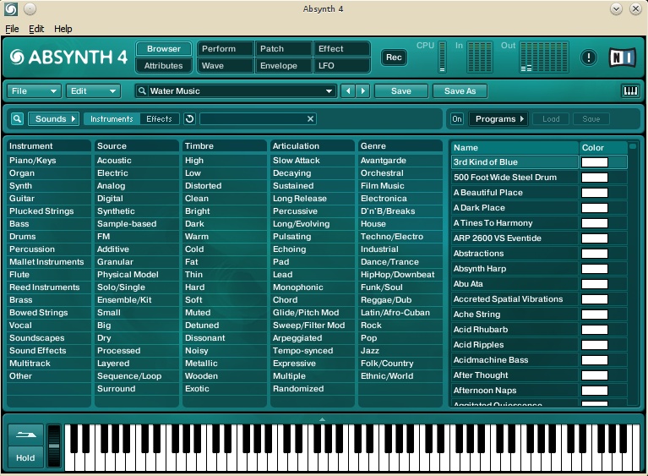
Task: Expand the Programs menu button
Action: pos(498,119)
